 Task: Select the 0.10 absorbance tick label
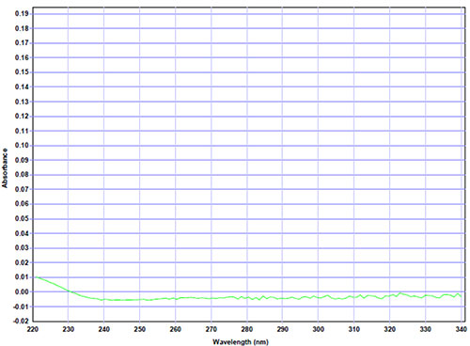pos(22,146)
